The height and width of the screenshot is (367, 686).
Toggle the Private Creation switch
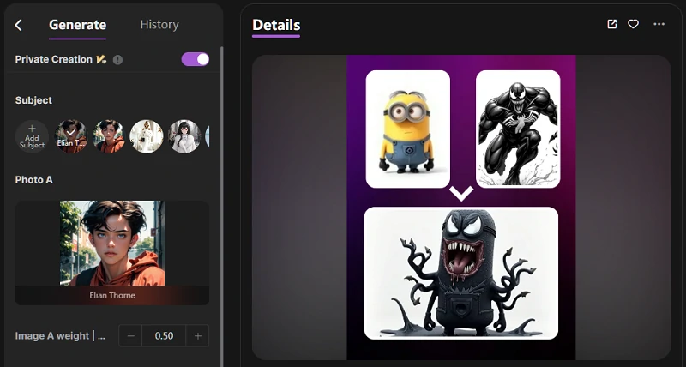[x=196, y=59]
